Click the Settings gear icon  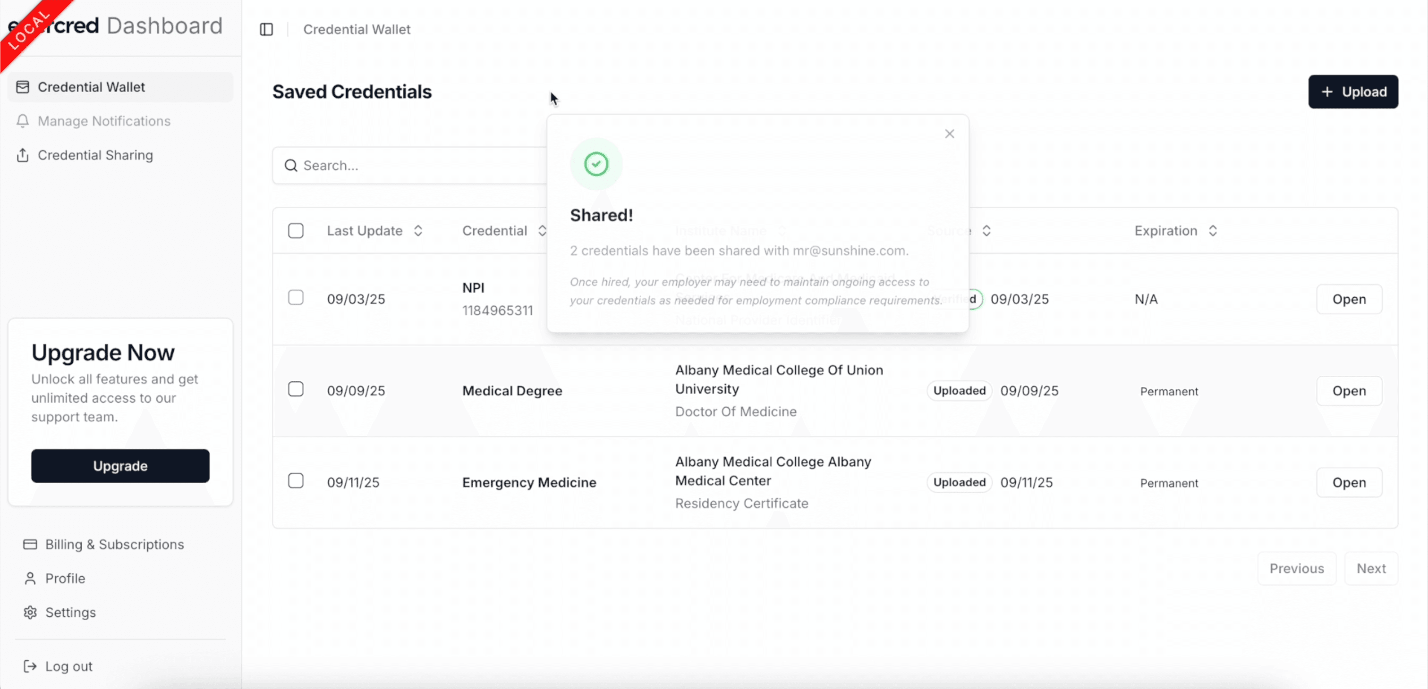click(30, 613)
